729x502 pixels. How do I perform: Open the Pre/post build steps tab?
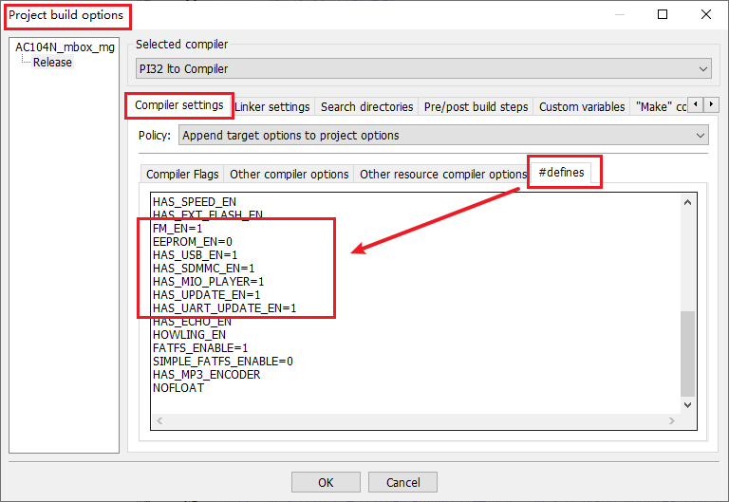477,107
